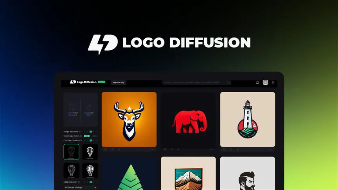
Task: Open more options under lighthouse logo
Action: click(271, 149)
